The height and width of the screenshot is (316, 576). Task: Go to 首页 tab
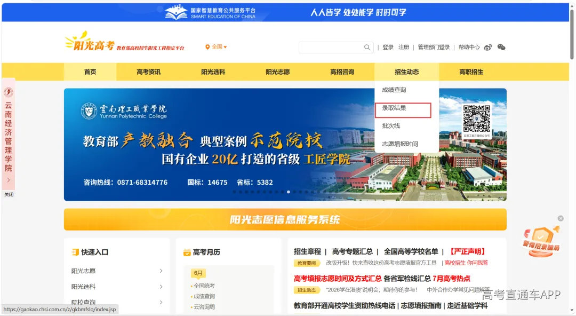click(90, 72)
